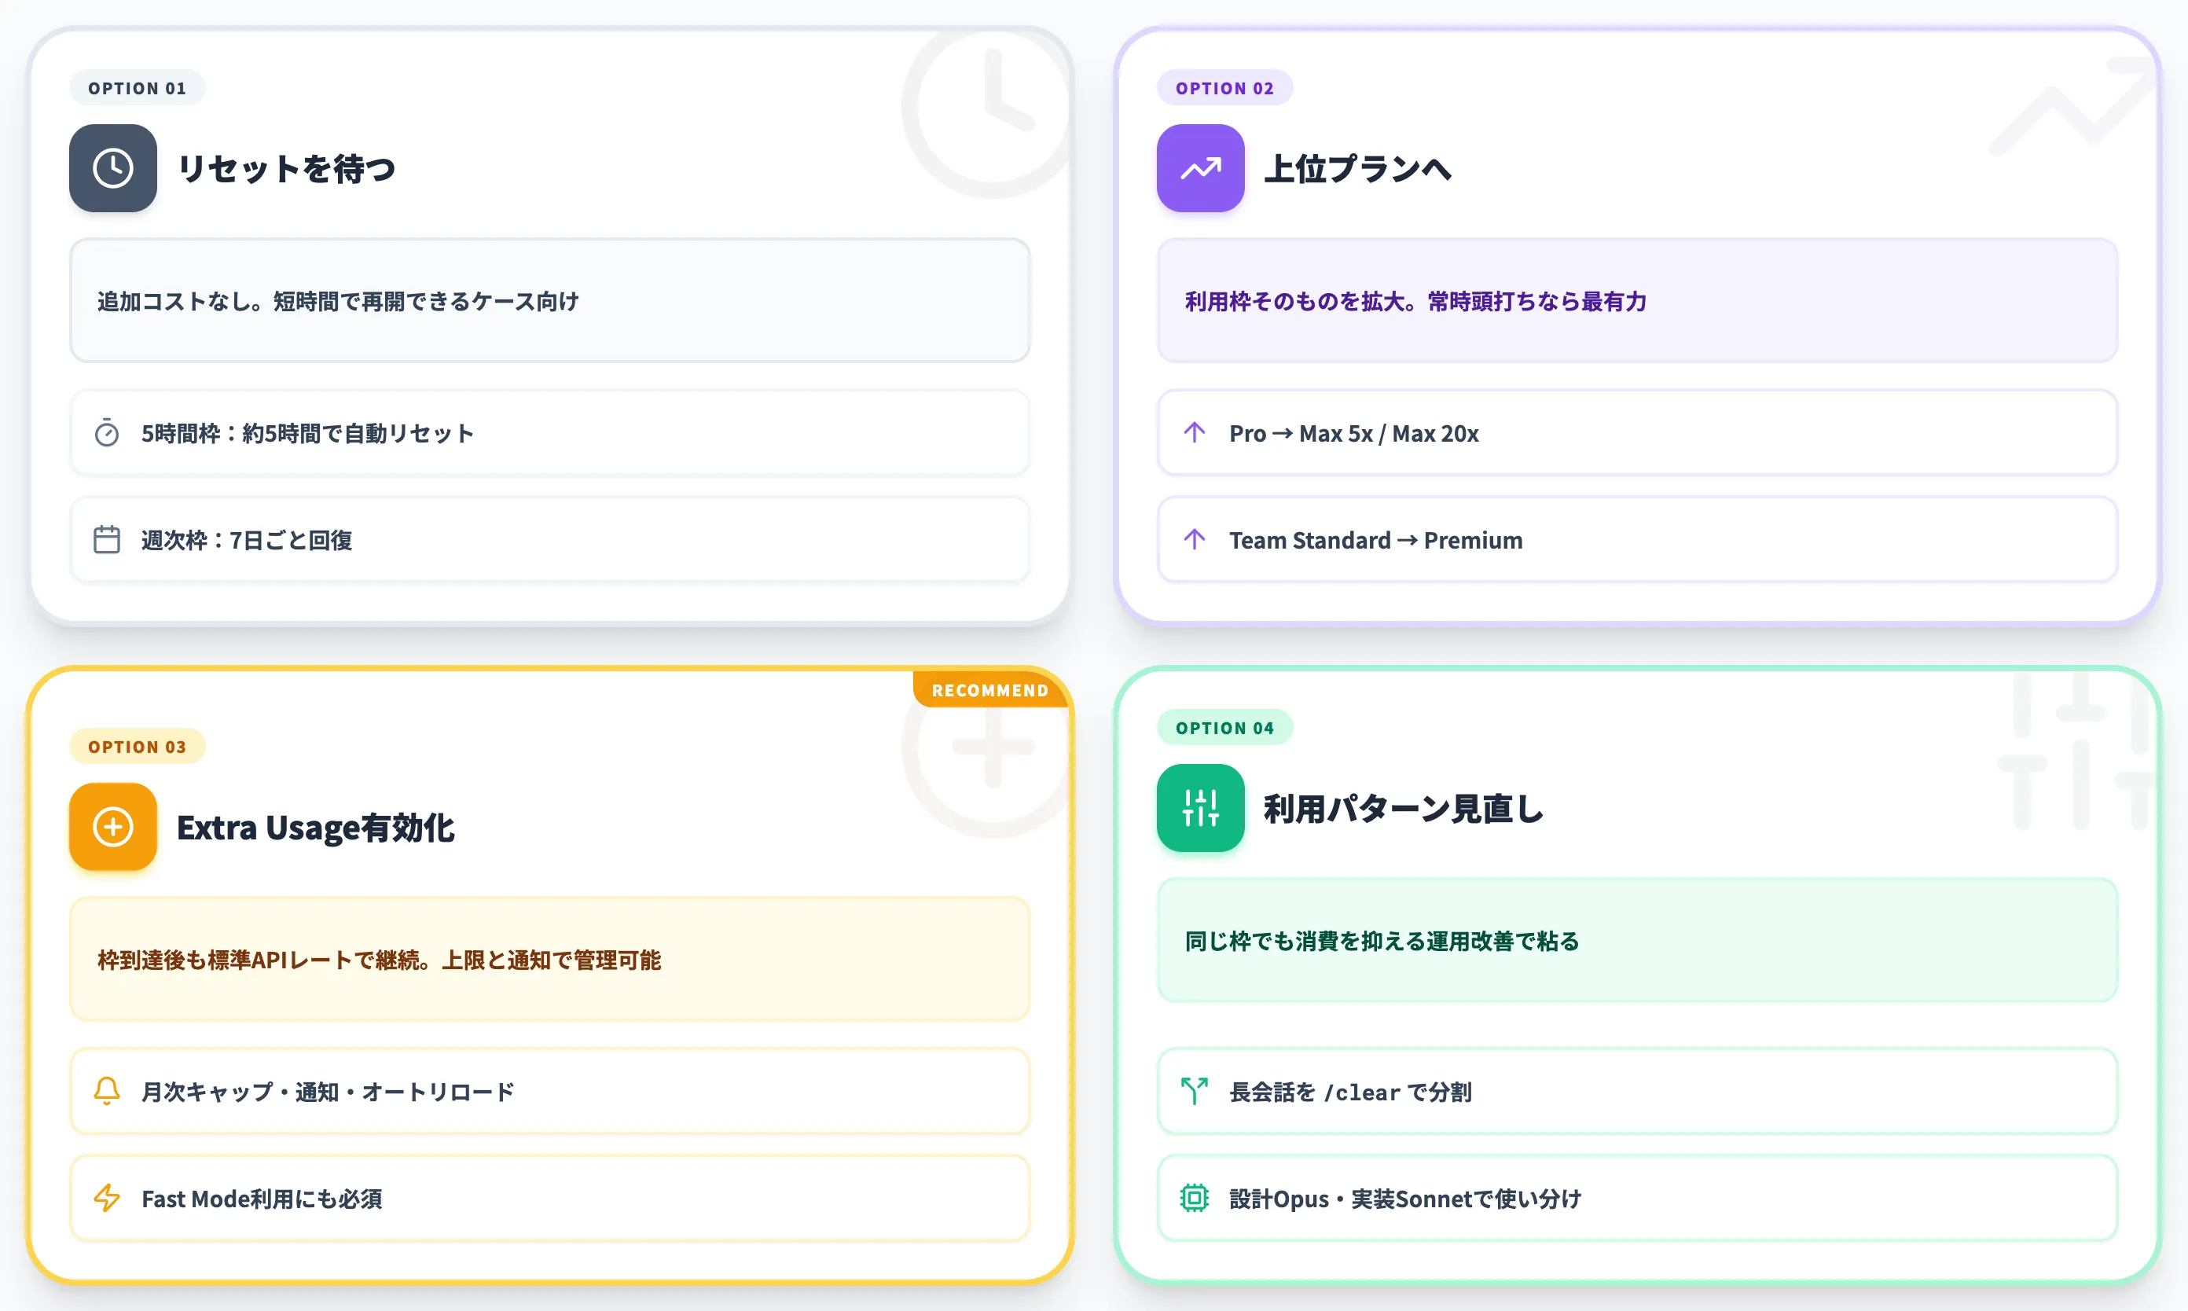Click the green sliders icon beside 利用パターン見直し
The image size is (2188, 1311).
pyautogui.click(x=1200, y=807)
